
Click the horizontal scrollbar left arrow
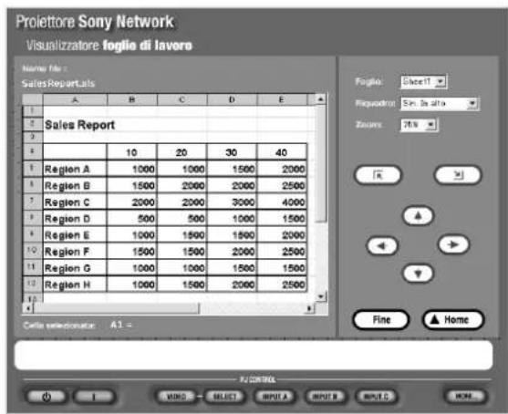[x=28, y=308]
